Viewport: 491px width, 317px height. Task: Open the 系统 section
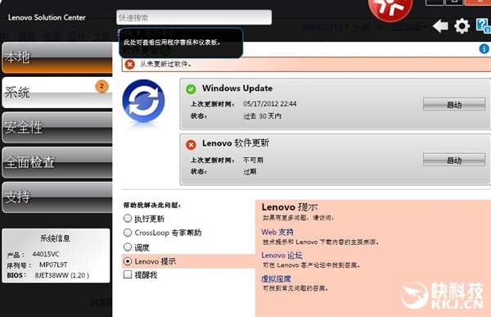[57, 93]
